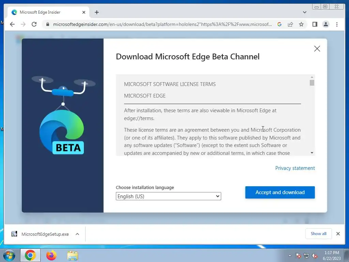Screen dimensions: 349x262
Task: Click the license scroll-up arrow
Action: [312, 77]
